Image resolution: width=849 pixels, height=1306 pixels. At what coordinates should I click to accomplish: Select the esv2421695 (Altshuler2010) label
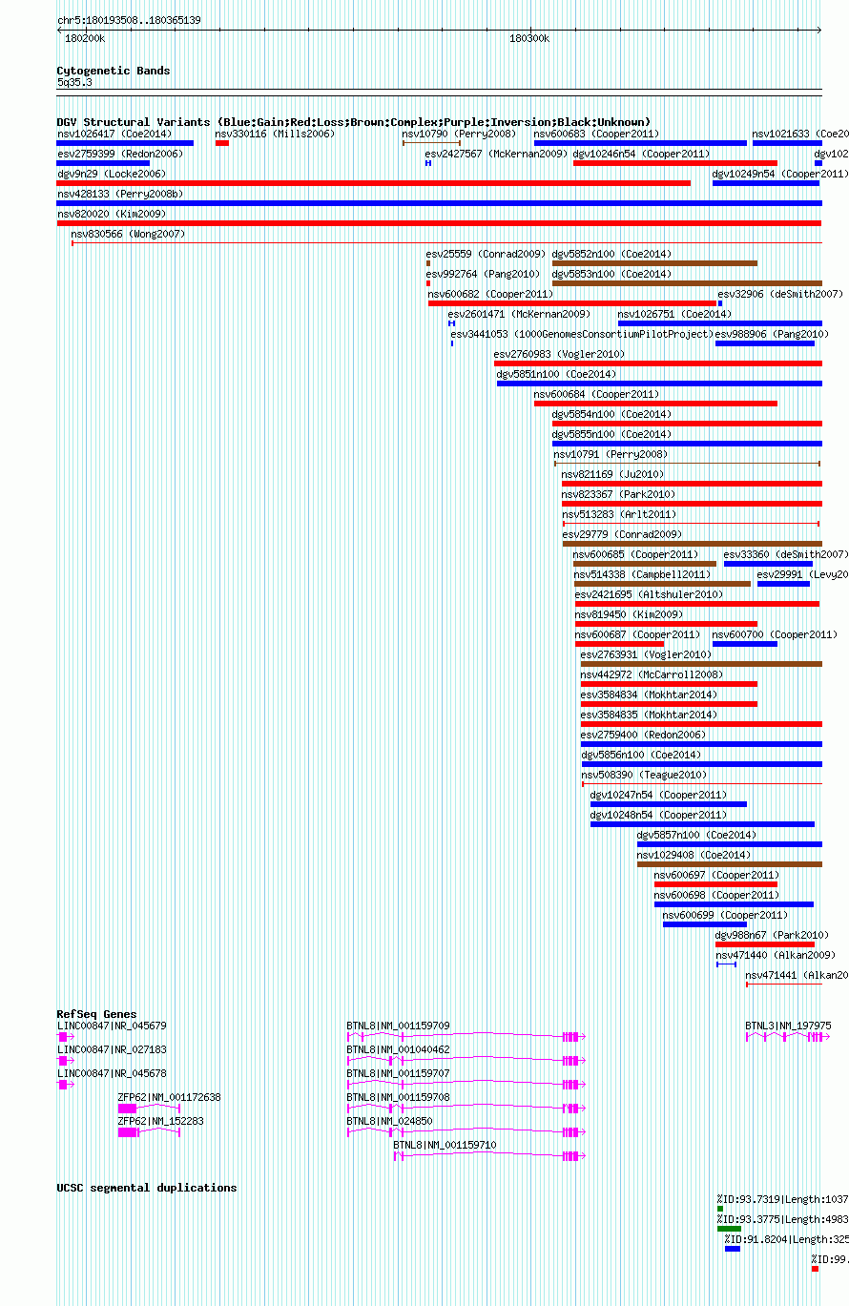tap(649, 594)
